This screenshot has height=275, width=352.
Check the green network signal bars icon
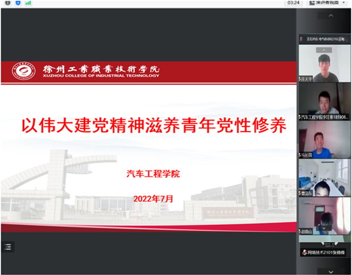29,3
